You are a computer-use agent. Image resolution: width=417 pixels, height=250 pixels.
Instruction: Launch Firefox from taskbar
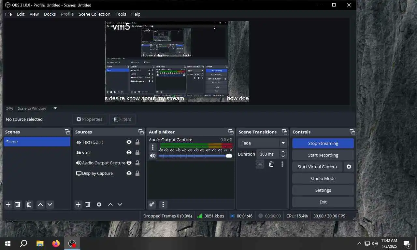pos(56,243)
